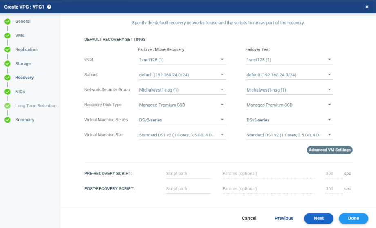Open Failover Test Subnet dropdown

(x=290, y=75)
